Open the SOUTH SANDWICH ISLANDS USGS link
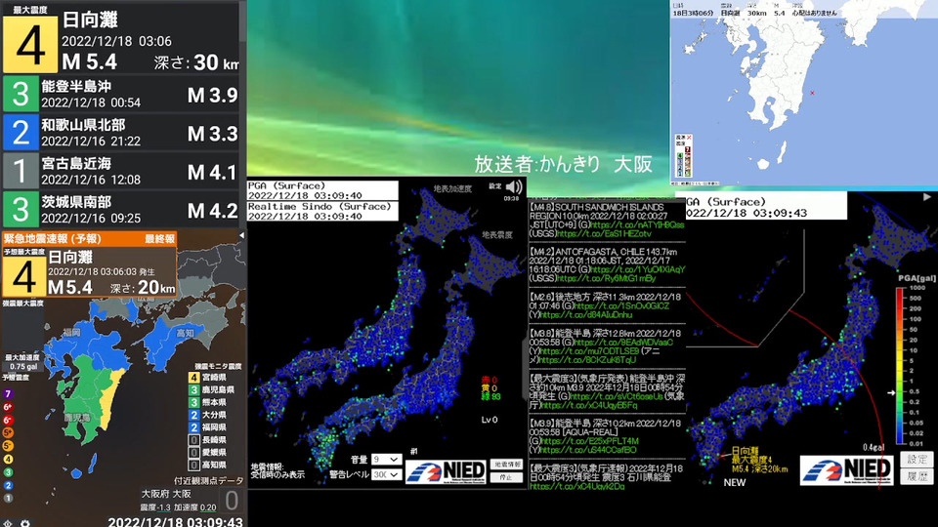Screen dimensions: 938x527 coord(604,234)
